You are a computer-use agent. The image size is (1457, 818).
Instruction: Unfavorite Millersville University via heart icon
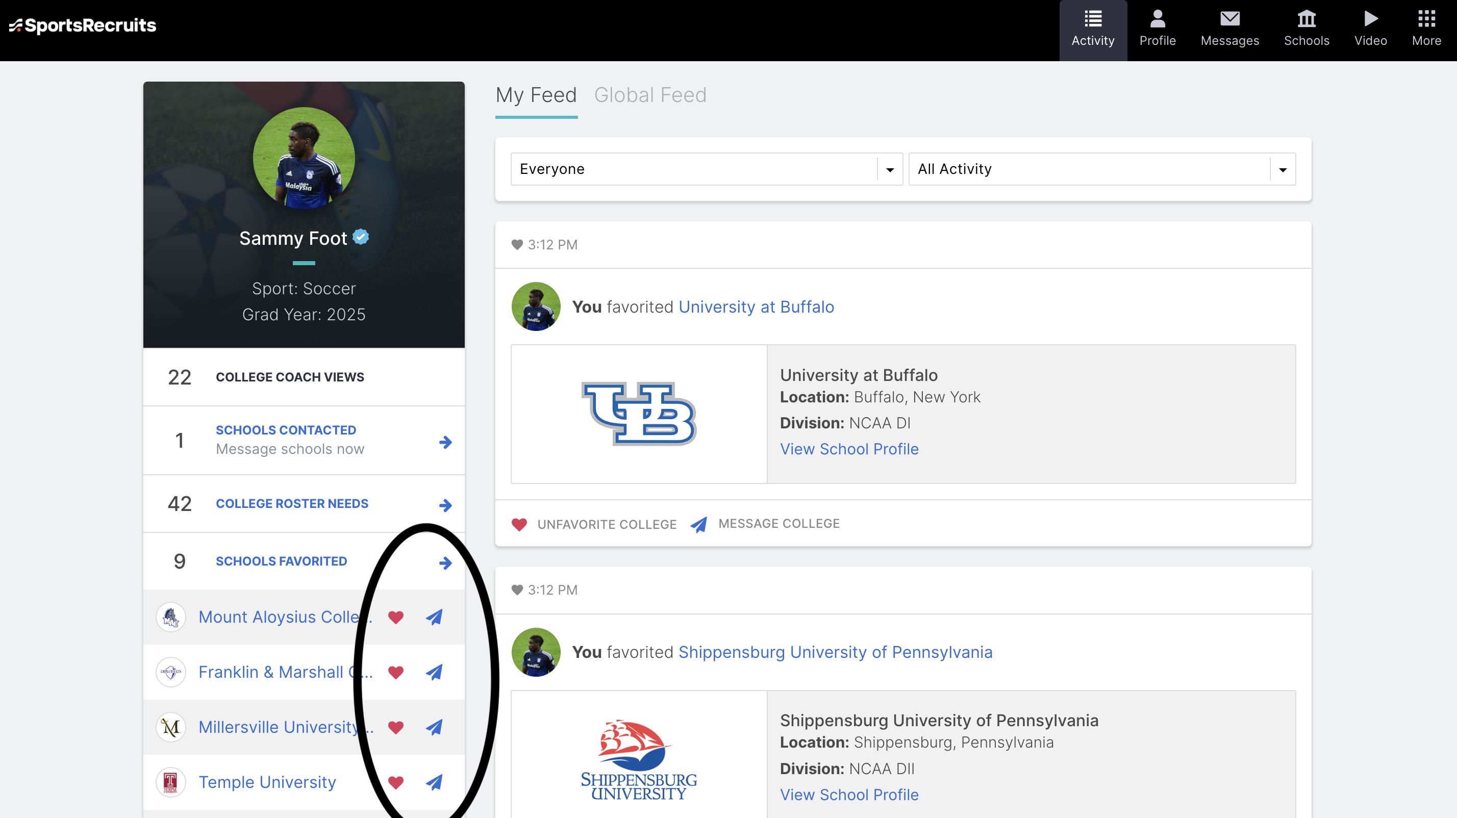[x=396, y=727]
